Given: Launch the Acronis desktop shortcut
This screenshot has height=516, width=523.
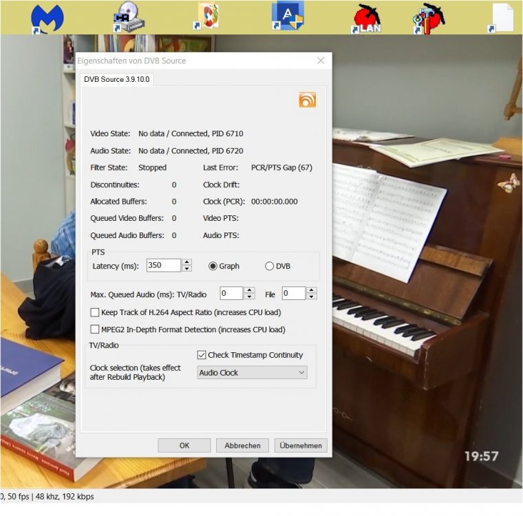Looking at the screenshot, I should 288,17.
